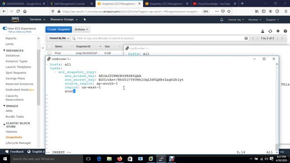Open Snapshots in sidebar

[14, 137]
